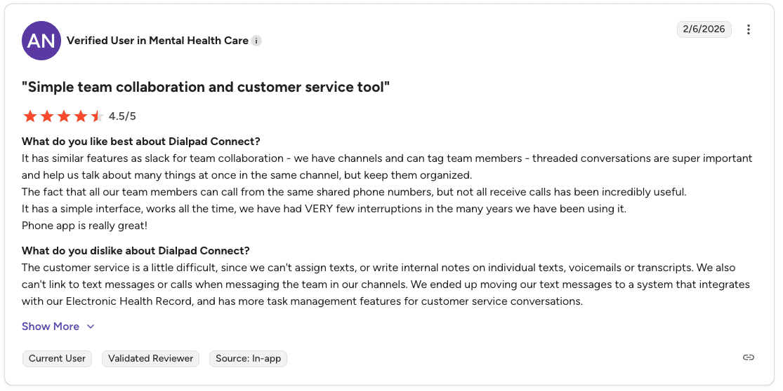The height and width of the screenshot is (391, 783).
Task: Copy review link via chain icon
Action: point(748,357)
